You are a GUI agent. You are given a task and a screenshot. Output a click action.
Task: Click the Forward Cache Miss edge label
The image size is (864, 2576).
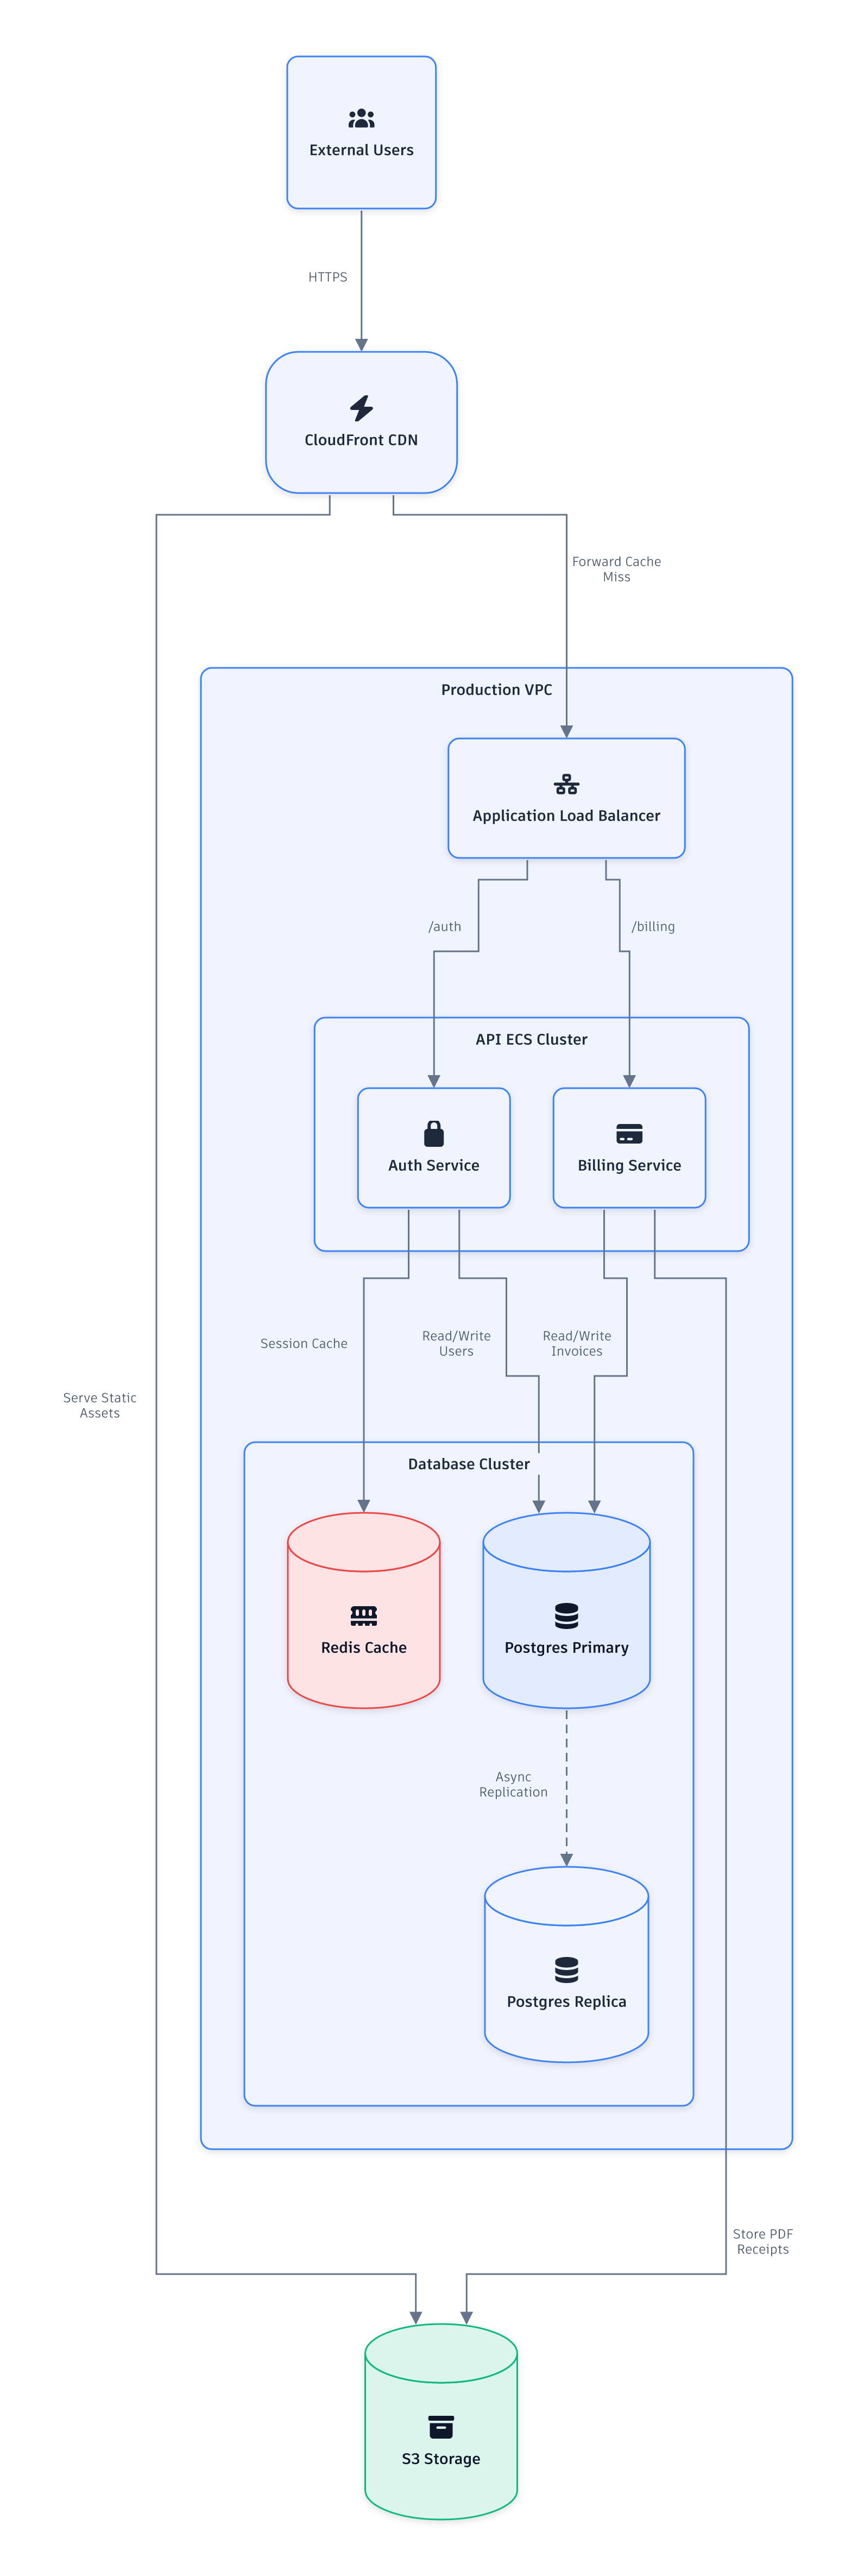(x=616, y=569)
